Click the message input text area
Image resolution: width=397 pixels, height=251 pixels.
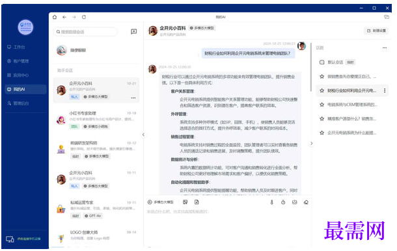tap(228, 226)
